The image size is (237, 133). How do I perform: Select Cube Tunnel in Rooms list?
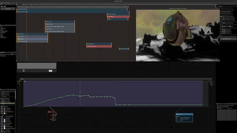coord(3,28)
